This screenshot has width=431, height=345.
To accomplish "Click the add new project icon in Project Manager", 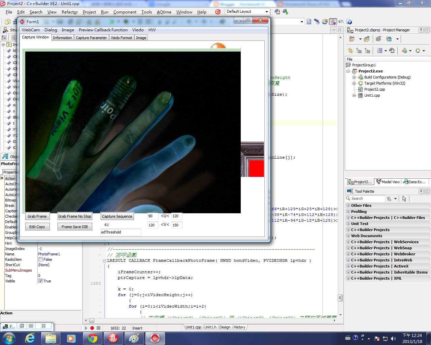I will [352, 39].
